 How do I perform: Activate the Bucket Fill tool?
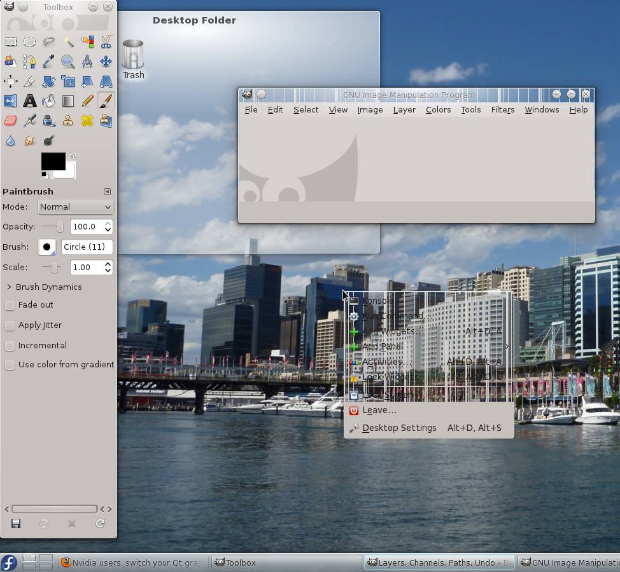(x=48, y=100)
